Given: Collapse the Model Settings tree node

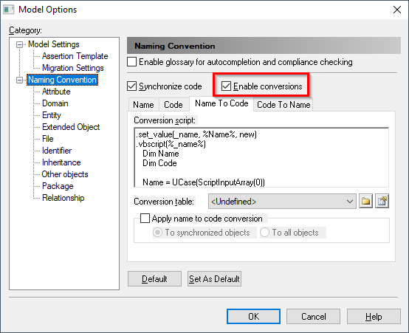Looking at the screenshot, I should pos(19,44).
